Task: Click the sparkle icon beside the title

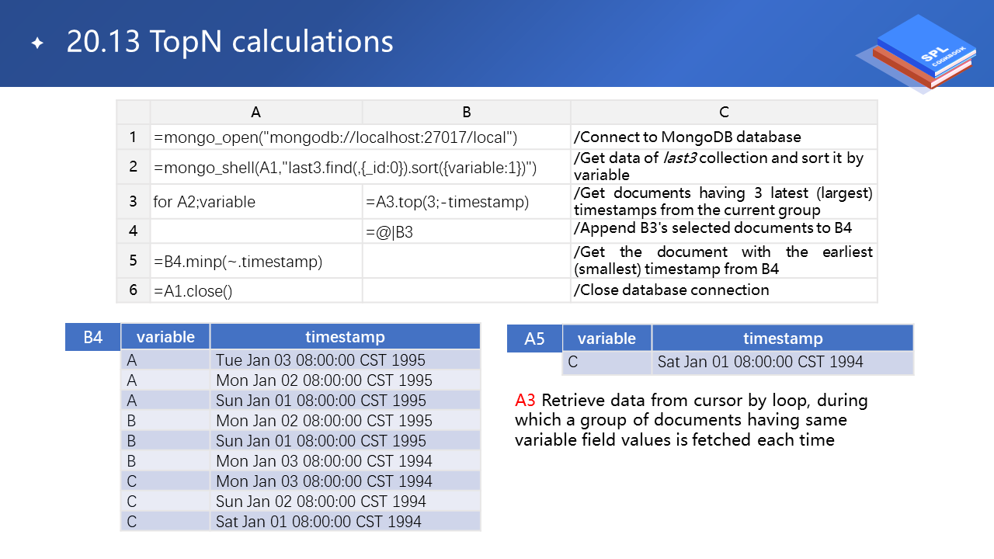Action: 37,43
